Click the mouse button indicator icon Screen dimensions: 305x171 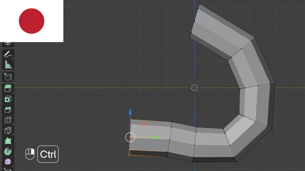click(30, 154)
